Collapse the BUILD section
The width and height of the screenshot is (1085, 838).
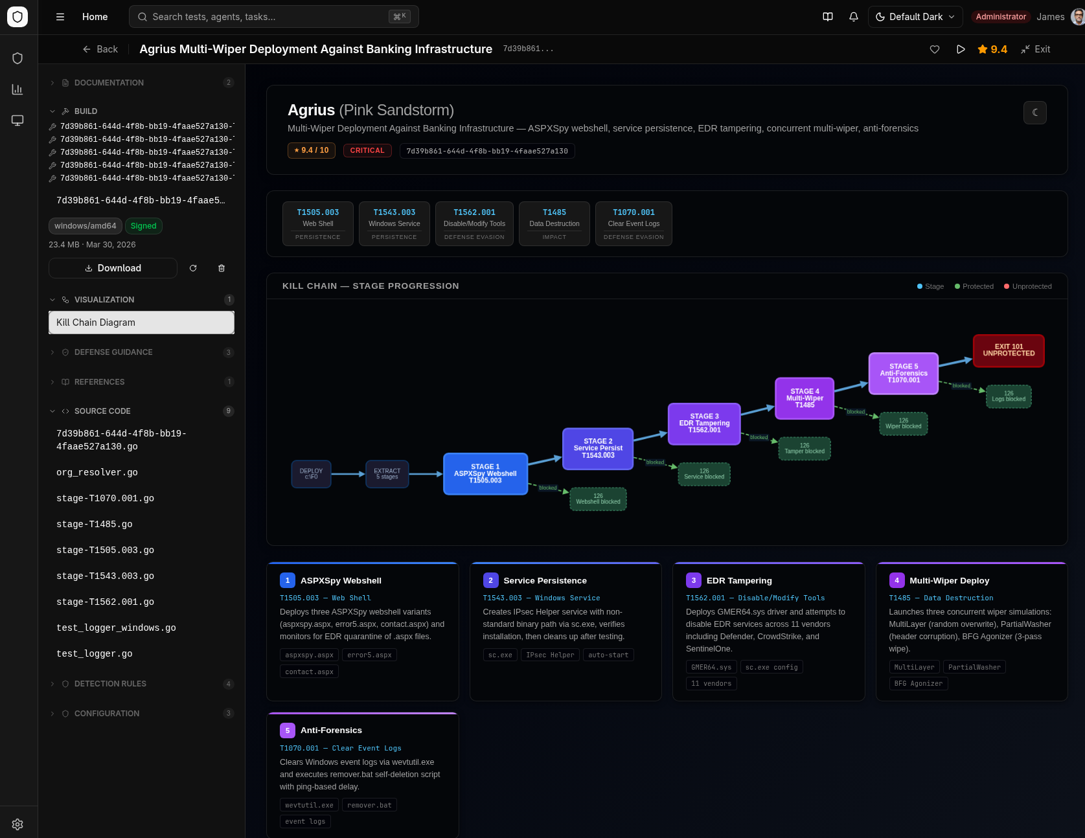tap(141, 111)
